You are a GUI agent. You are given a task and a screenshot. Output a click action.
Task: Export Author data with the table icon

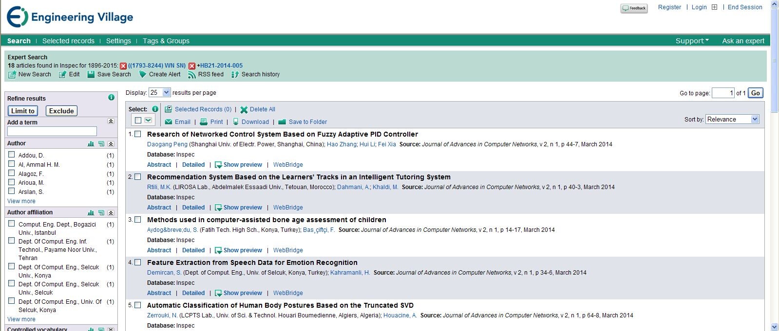(x=101, y=144)
